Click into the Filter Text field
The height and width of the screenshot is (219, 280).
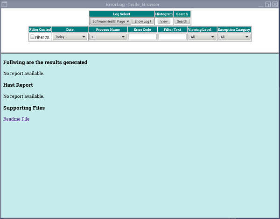(172, 37)
